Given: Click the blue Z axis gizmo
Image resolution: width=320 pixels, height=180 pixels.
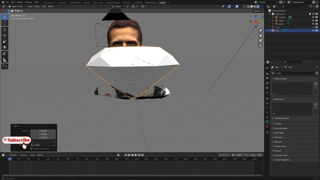Looking at the screenshot, I should click(255, 16).
